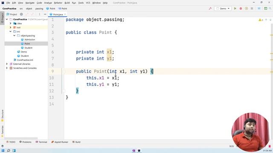The image size is (273, 153).
Task: Open the Project view selector dropdown
Action: 12,14
